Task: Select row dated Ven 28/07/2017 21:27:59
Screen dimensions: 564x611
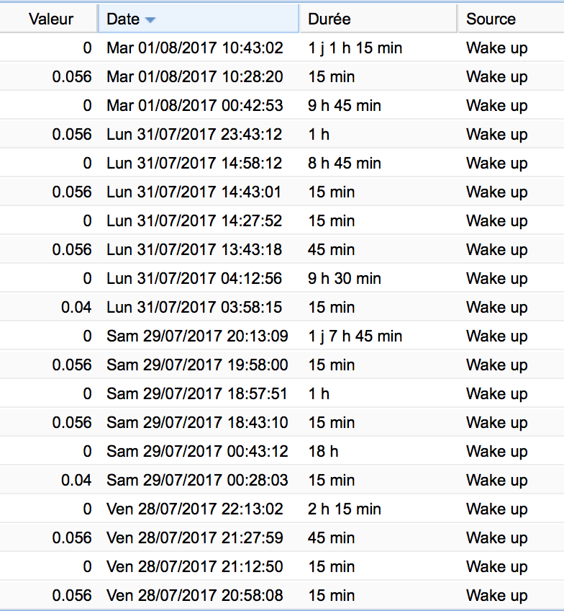Action: pos(195,538)
